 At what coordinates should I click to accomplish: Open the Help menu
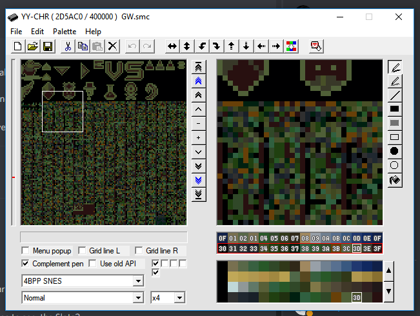pos(93,32)
